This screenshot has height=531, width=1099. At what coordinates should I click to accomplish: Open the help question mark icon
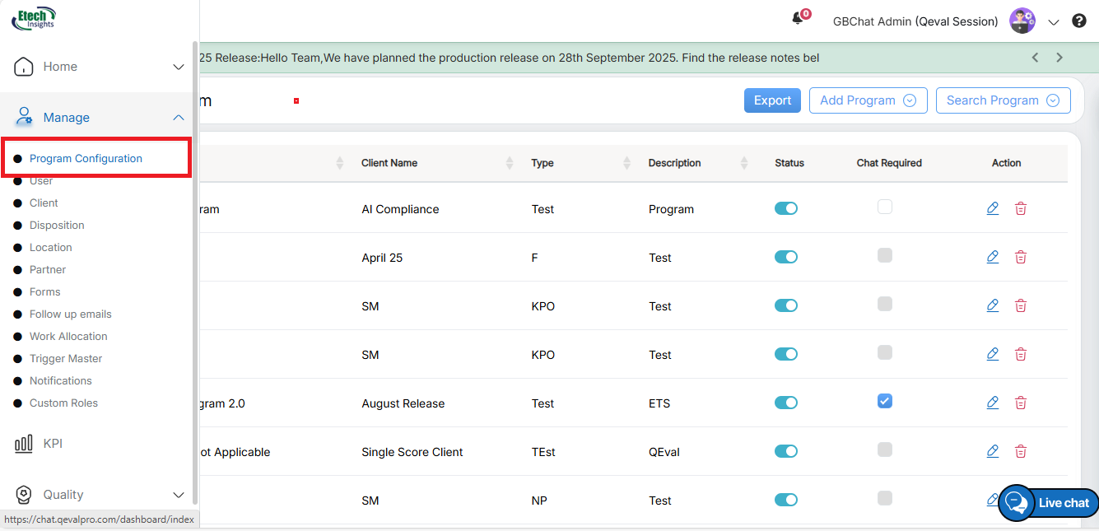(x=1079, y=21)
